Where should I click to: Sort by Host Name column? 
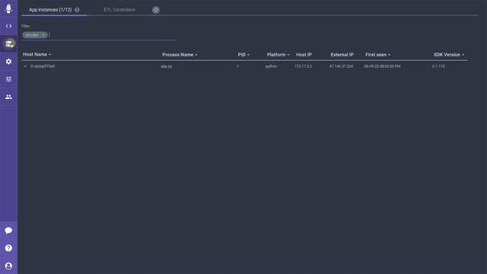point(37,54)
